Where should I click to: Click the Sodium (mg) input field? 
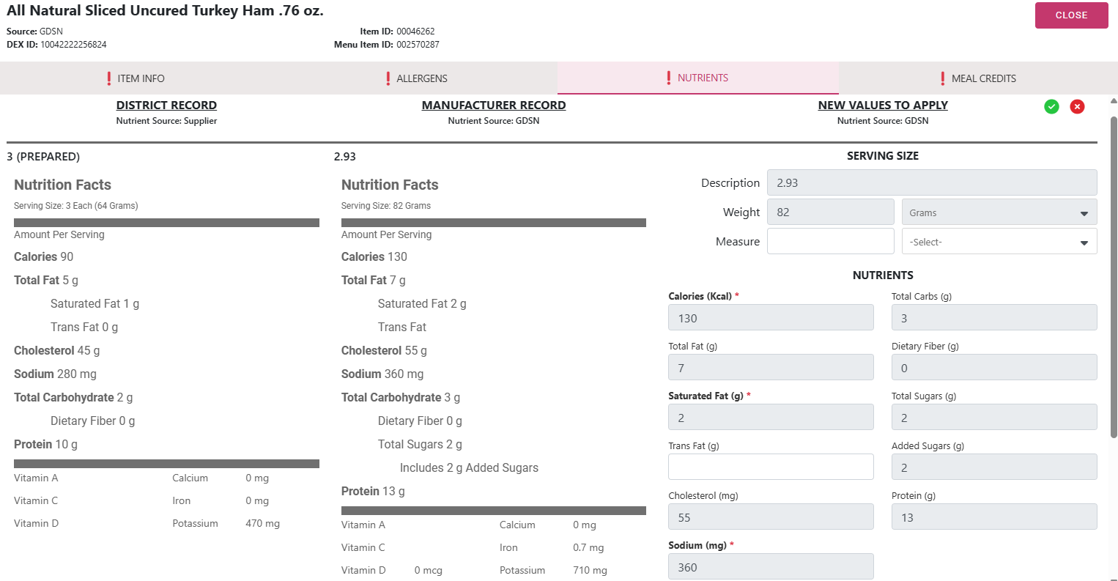click(771, 566)
